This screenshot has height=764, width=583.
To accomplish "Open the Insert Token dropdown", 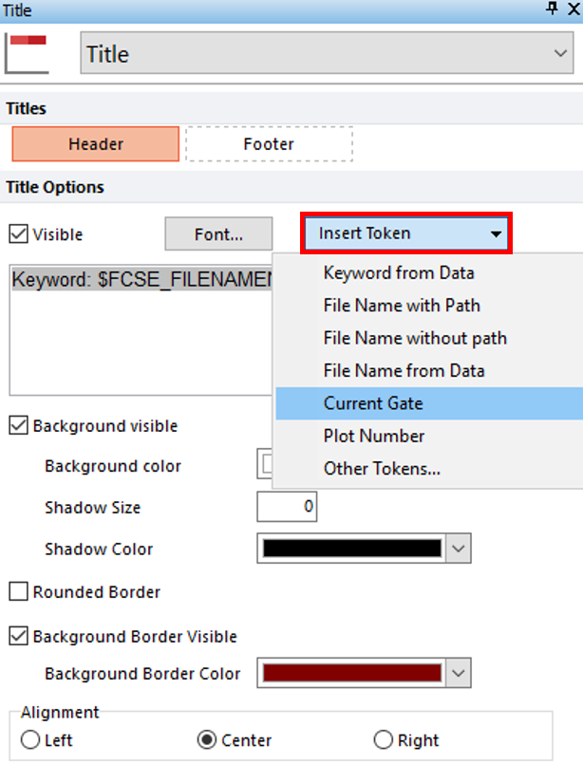I will point(406,233).
